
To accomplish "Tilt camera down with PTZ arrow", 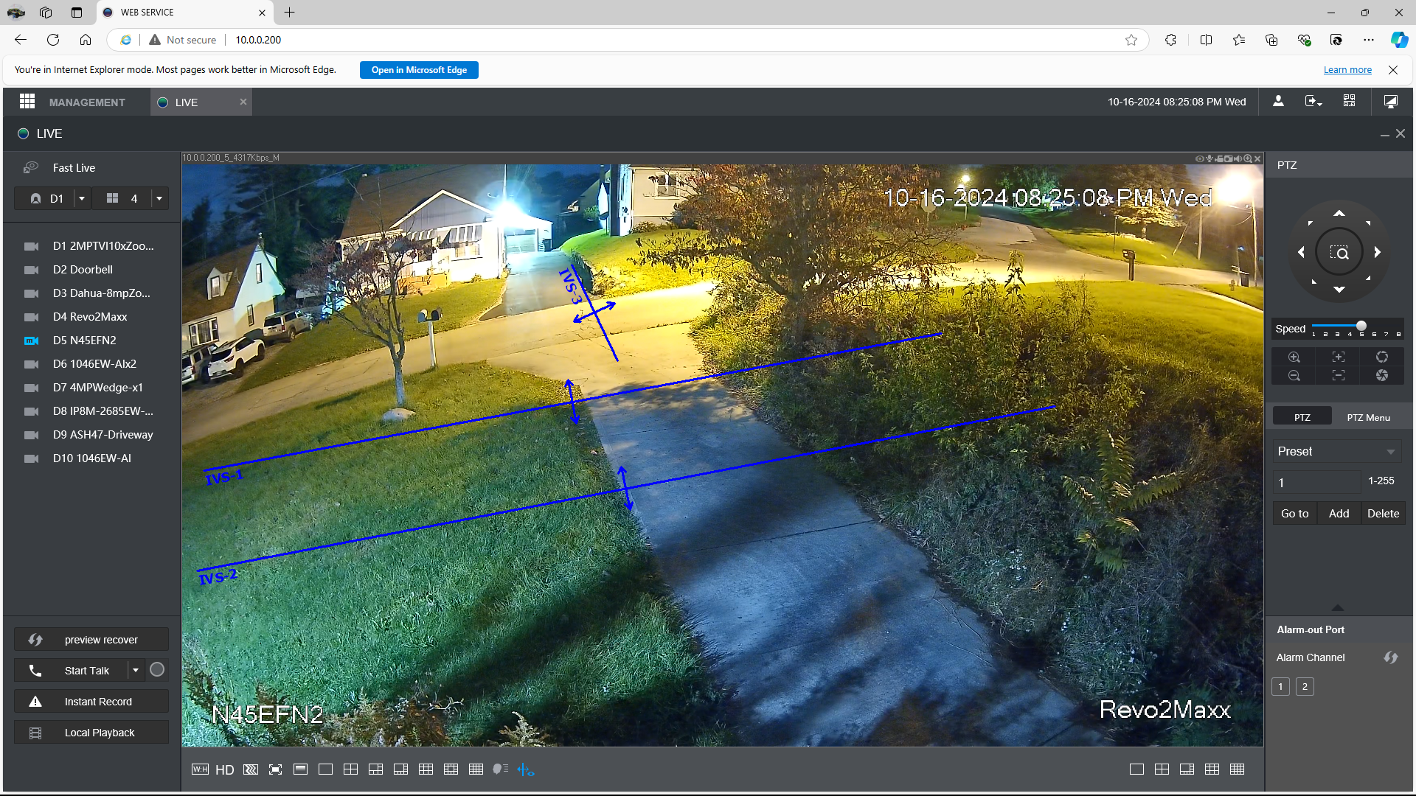I will (1339, 290).
